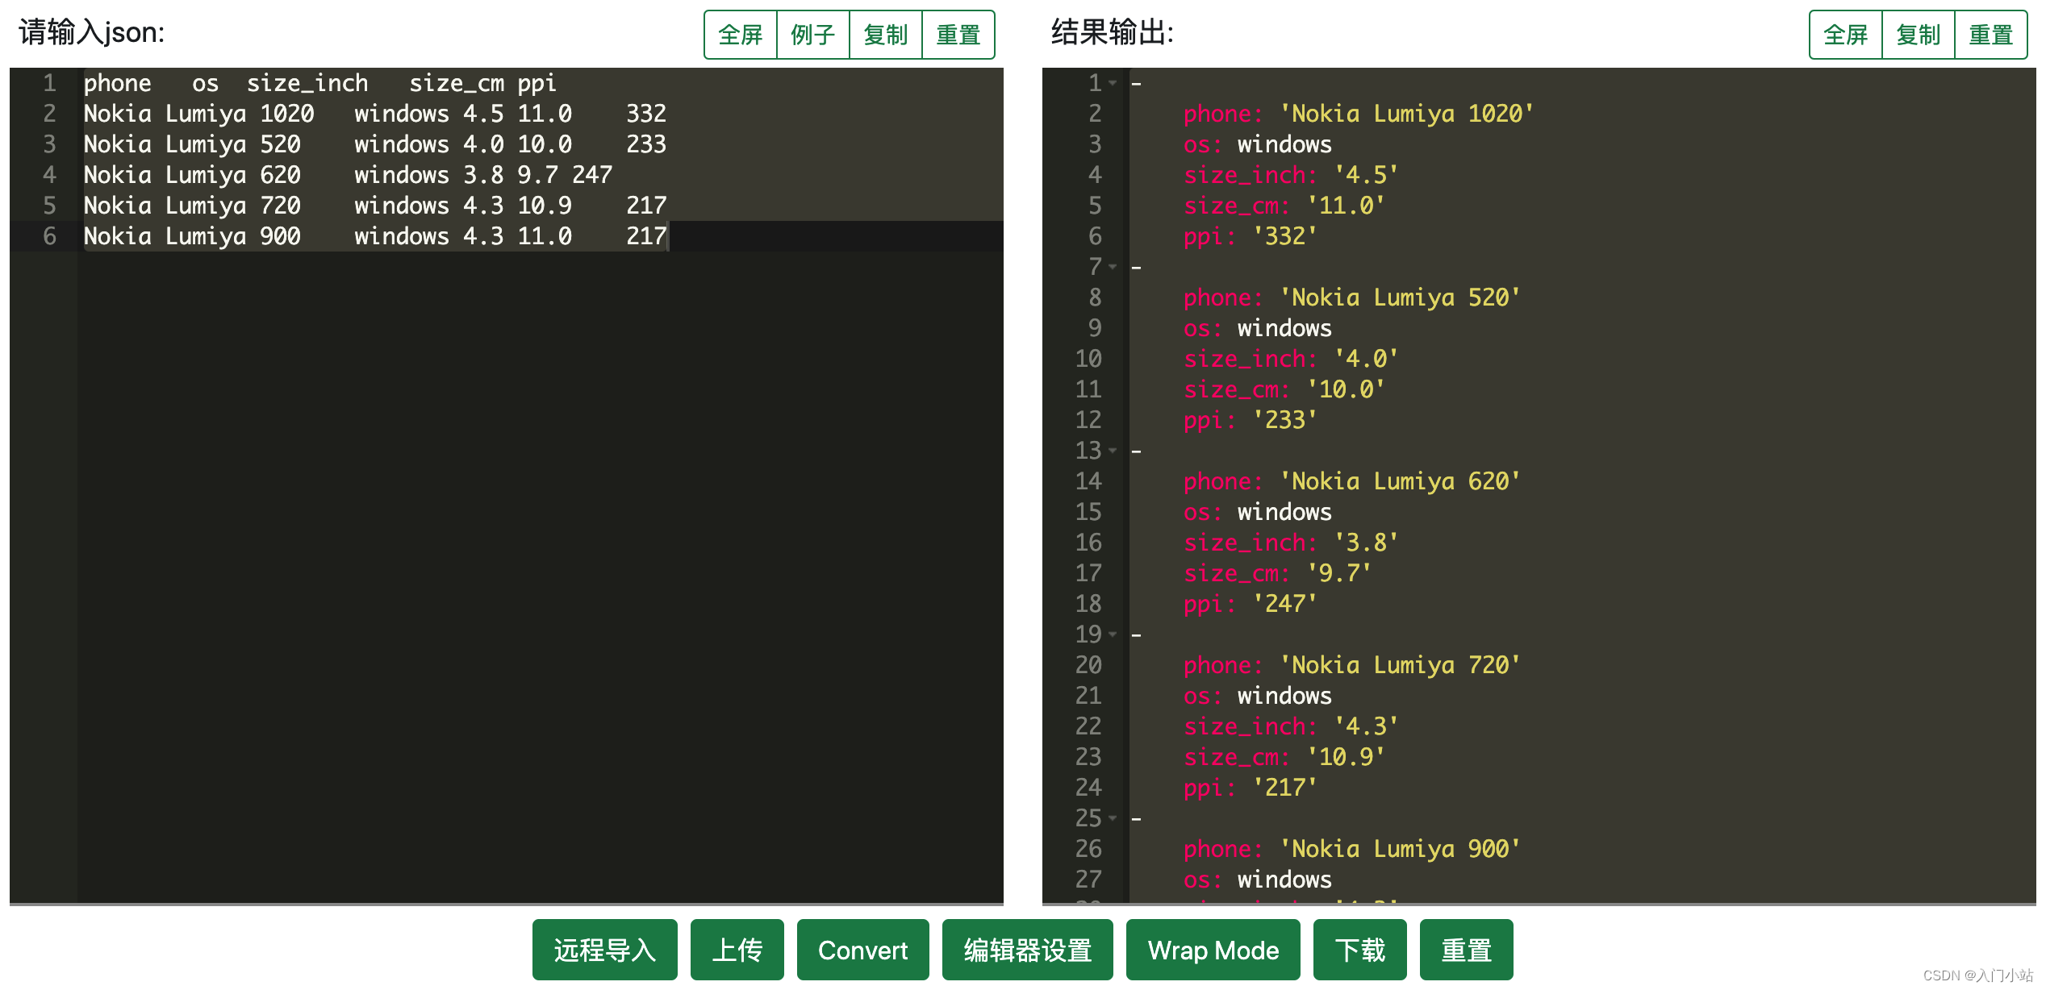Viewport: 2046px width, 990px height.
Task: Click 下载 to download the result
Action: tap(1359, 950)
